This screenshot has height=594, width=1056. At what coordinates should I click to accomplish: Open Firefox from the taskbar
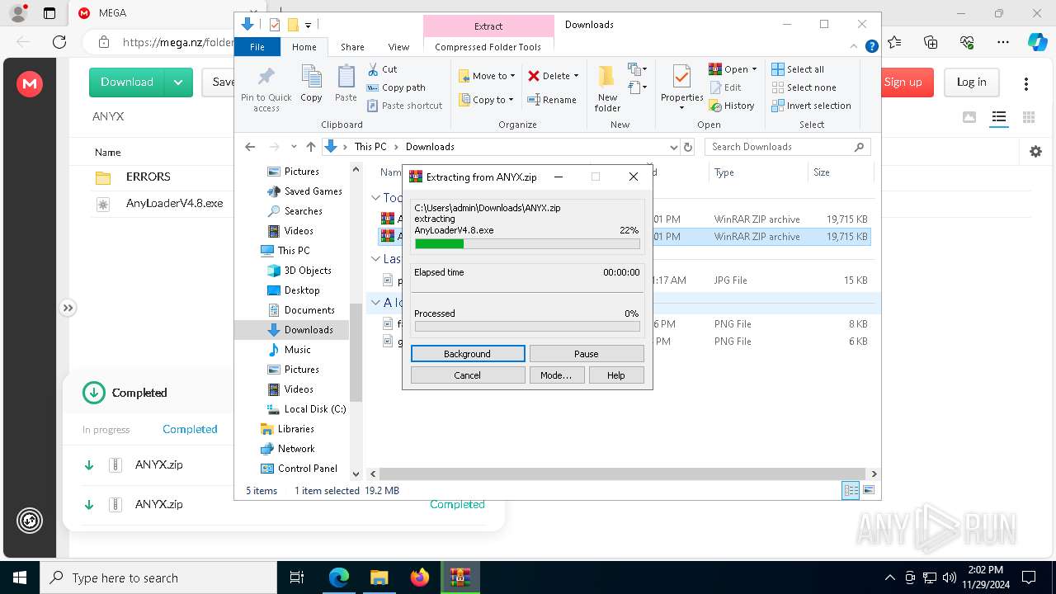(x=419, y=577)
